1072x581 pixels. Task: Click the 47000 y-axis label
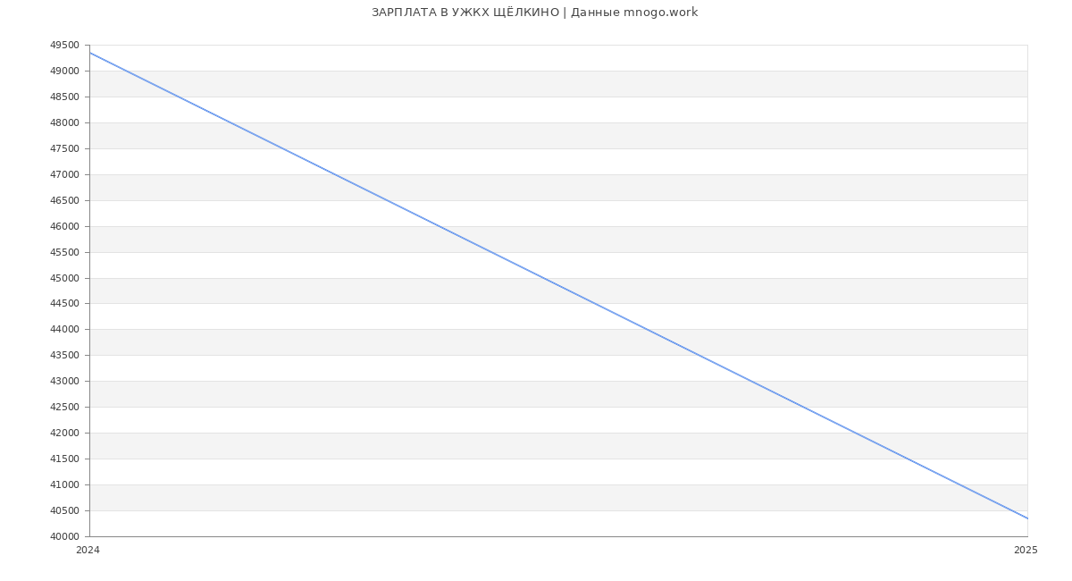click(64, 175)
